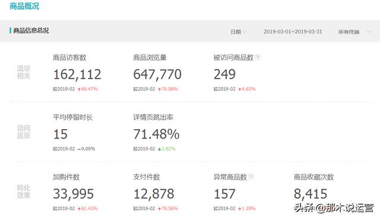
Task: Click the 商品收藏次数 label
Action: (x=313, y=177)
